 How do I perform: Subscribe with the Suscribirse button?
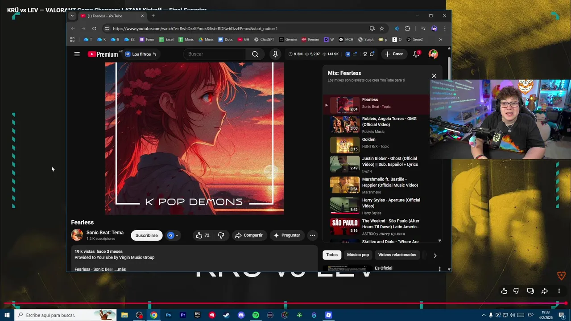147,235
